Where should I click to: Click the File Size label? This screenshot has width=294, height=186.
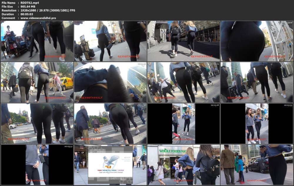point(7,6)
